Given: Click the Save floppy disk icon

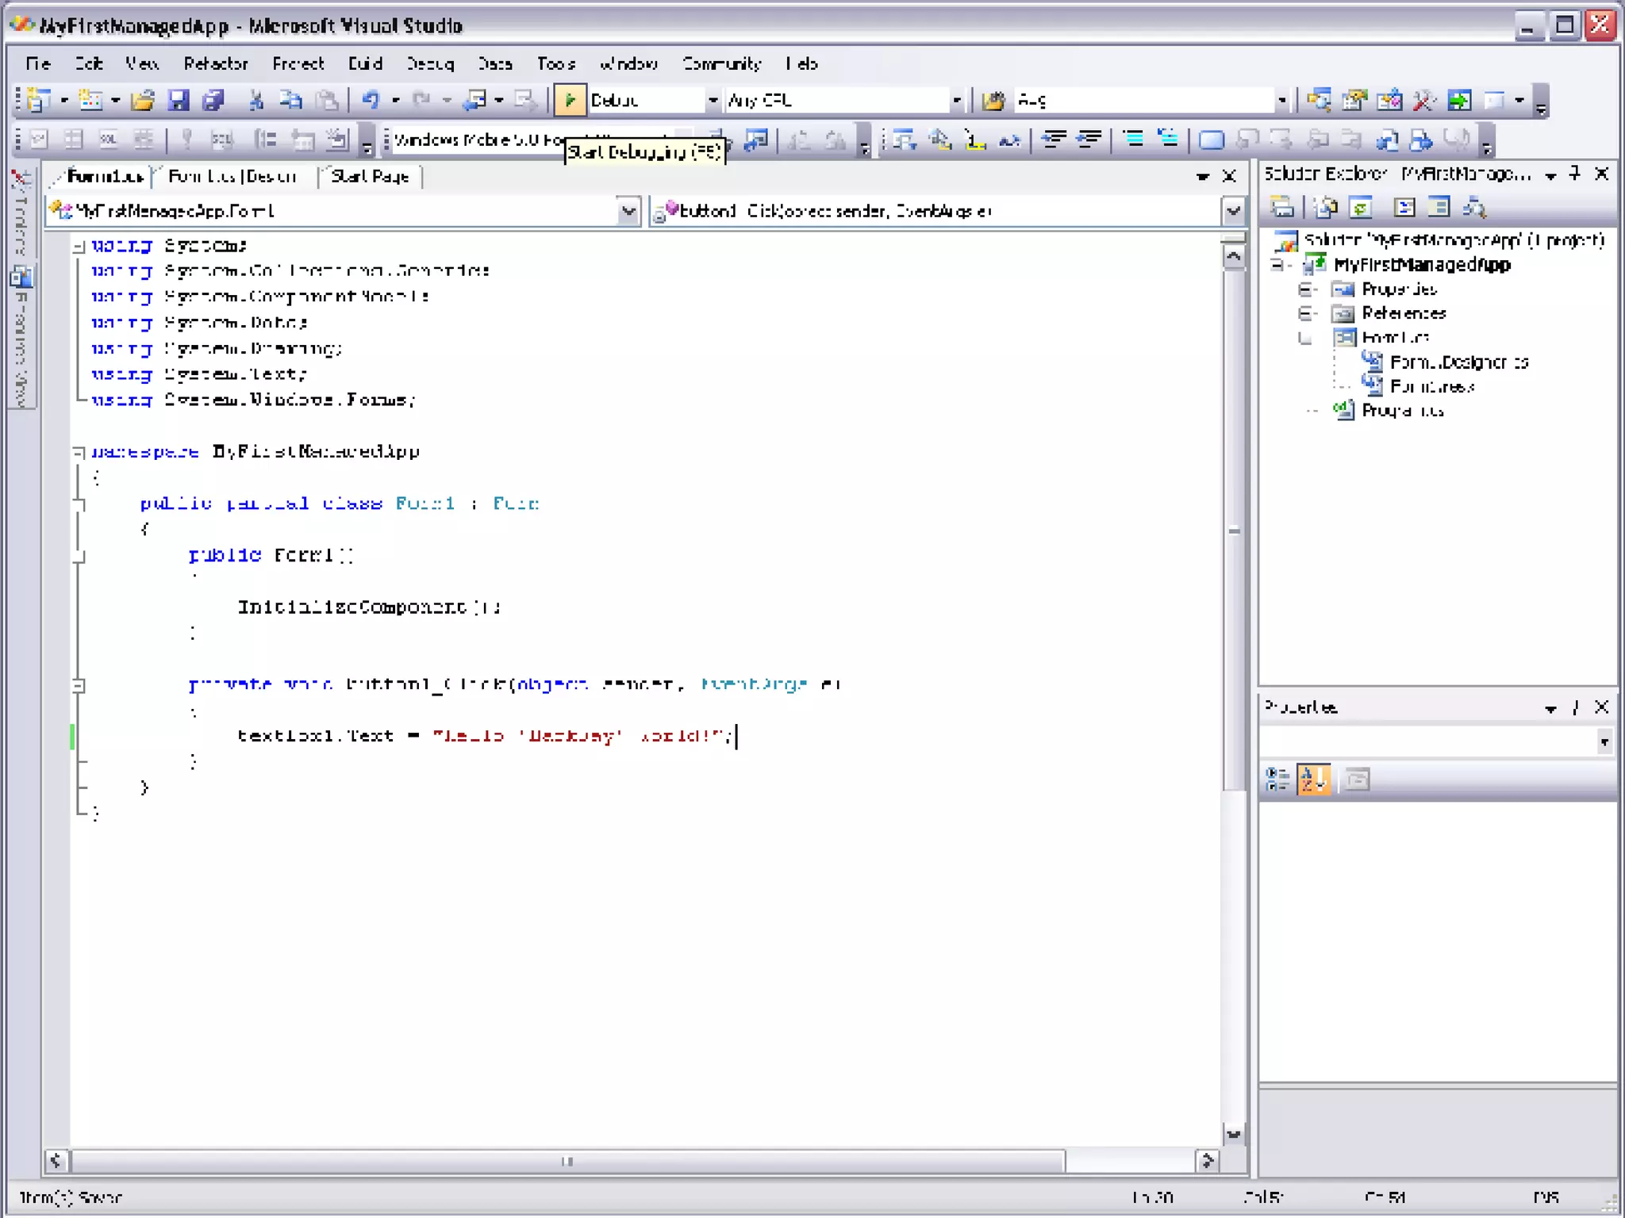Looking at the screenshot, I should pos(179,101).
